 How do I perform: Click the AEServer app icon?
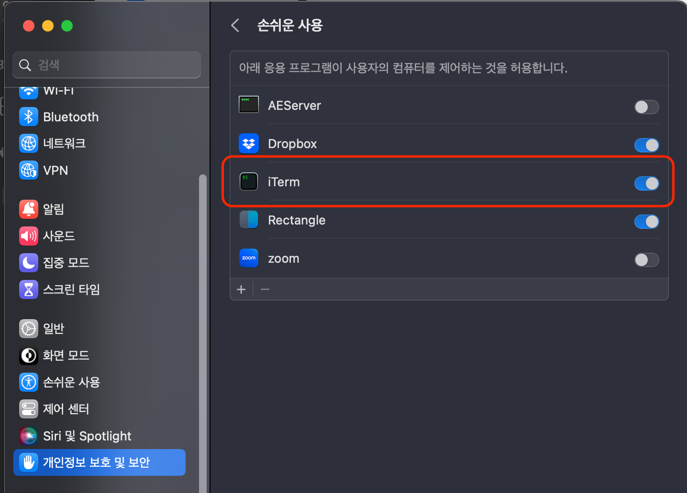click(249, 105)
